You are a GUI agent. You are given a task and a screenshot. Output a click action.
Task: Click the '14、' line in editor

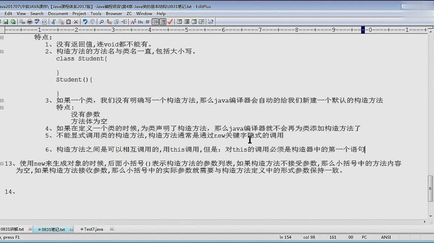[10, 192]
